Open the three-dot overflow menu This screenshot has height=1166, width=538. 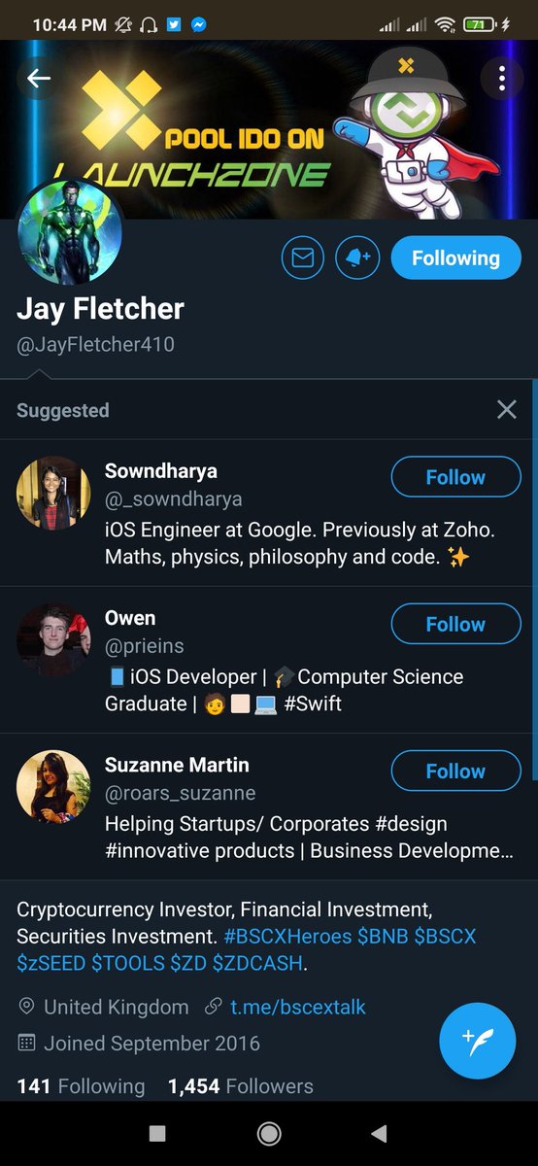pos(501,78)
